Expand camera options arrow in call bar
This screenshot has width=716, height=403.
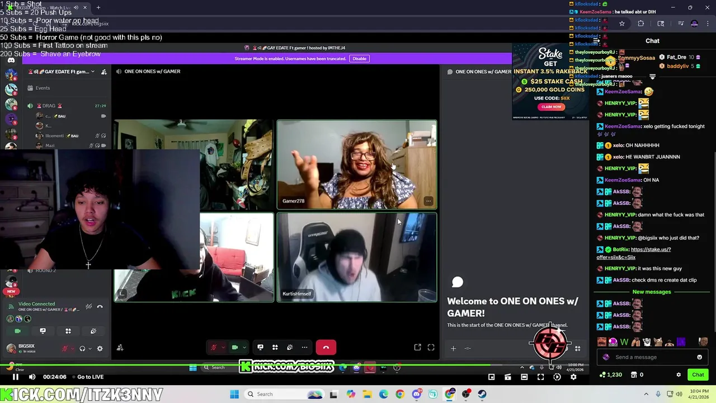(244, 348)
